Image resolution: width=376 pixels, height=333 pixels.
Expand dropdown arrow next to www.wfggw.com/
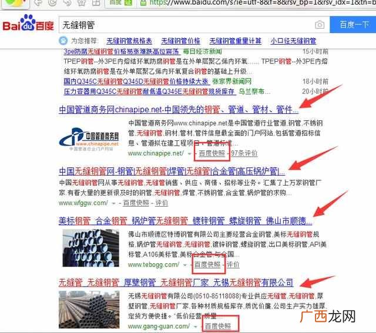point(113,204)
